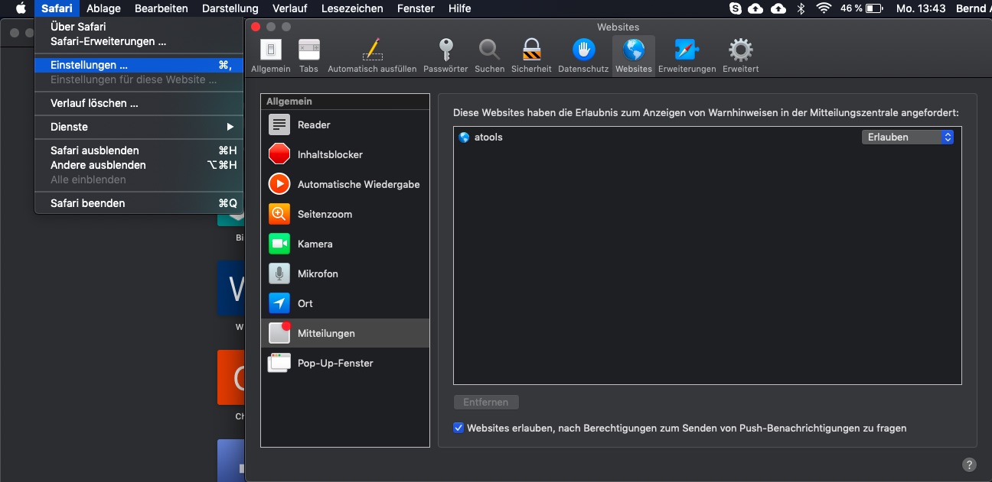This screenshot has height=482, width=992.
Task: Choose Safari-Erweiterungen … menu entry
Action: click(139, 41)
